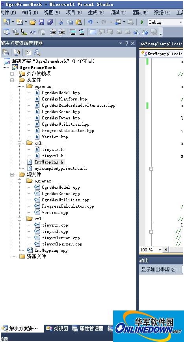Switch to the 属性管理器 tab
Viewport: 184px width, 342px height.
pyautogui.click(x=88, y=328)
